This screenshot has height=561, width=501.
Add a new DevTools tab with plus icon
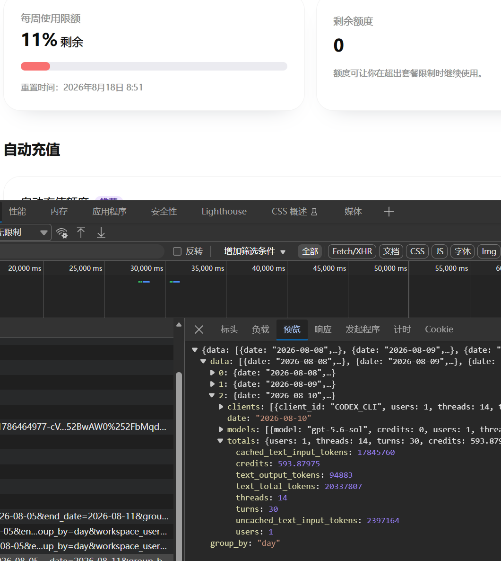[389, 212]
